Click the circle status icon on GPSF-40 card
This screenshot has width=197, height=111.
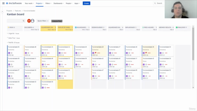[113, 64]
